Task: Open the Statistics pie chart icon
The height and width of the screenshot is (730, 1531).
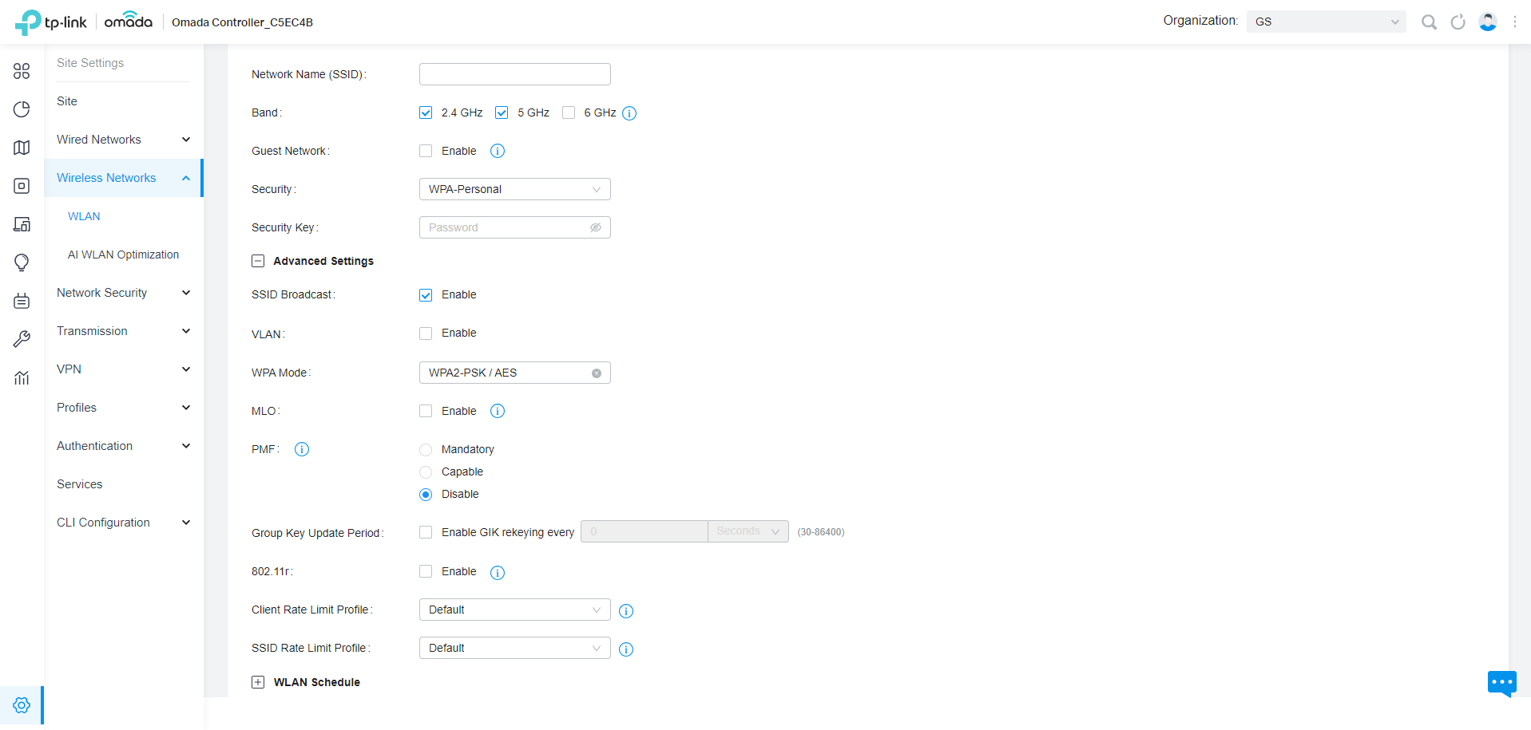Action: [22, 109]
